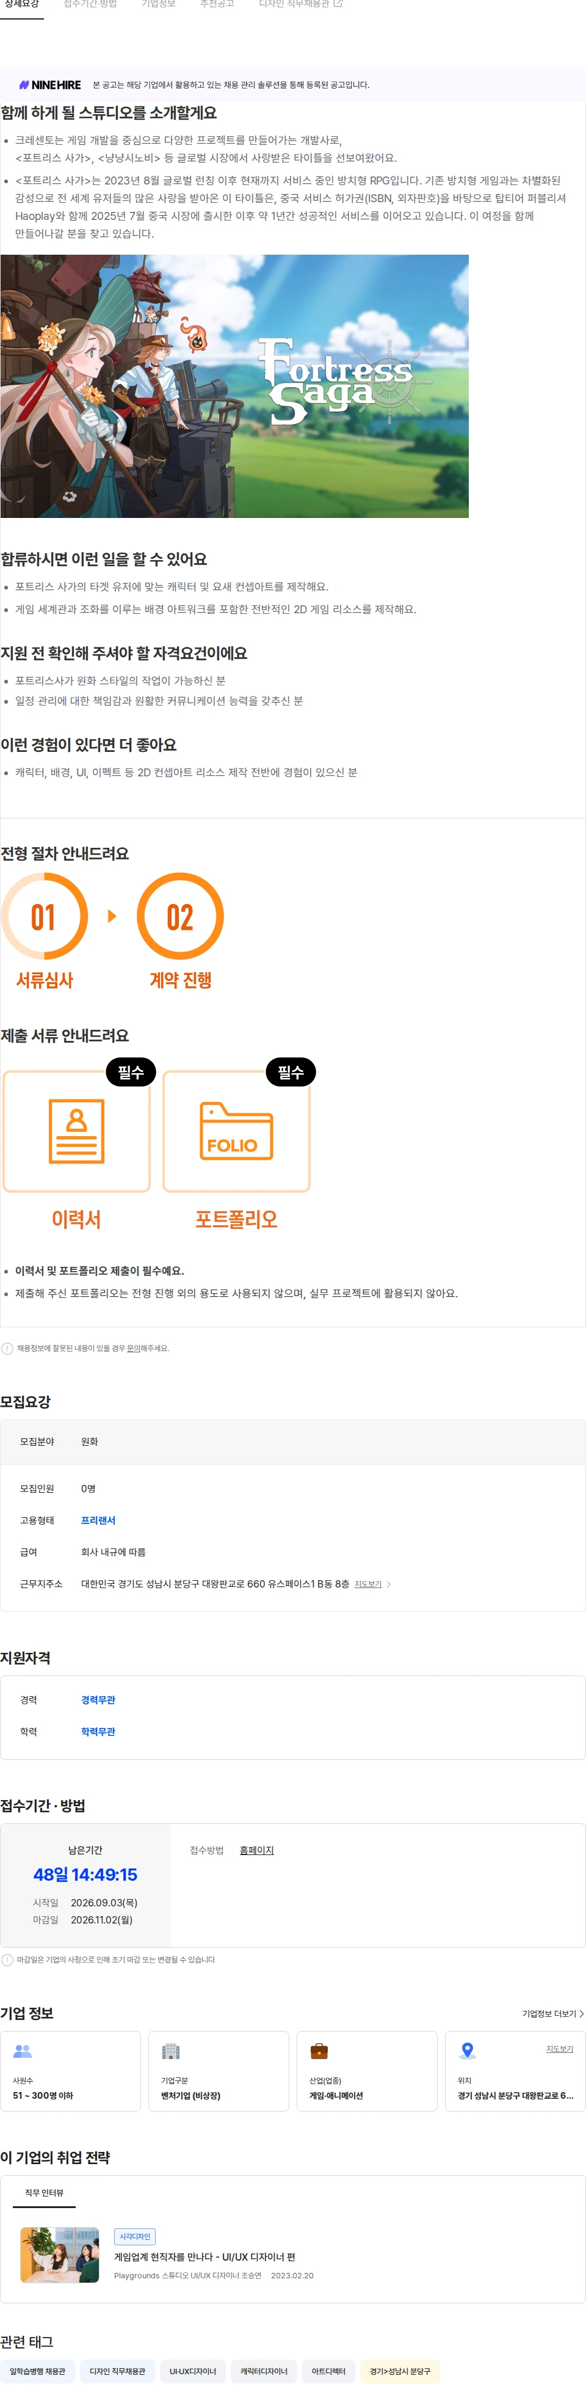Image resolution: width=586 pixels, height=2406 pixels.
Task: Switch to the 기업정보 tab
Action: 159,5
